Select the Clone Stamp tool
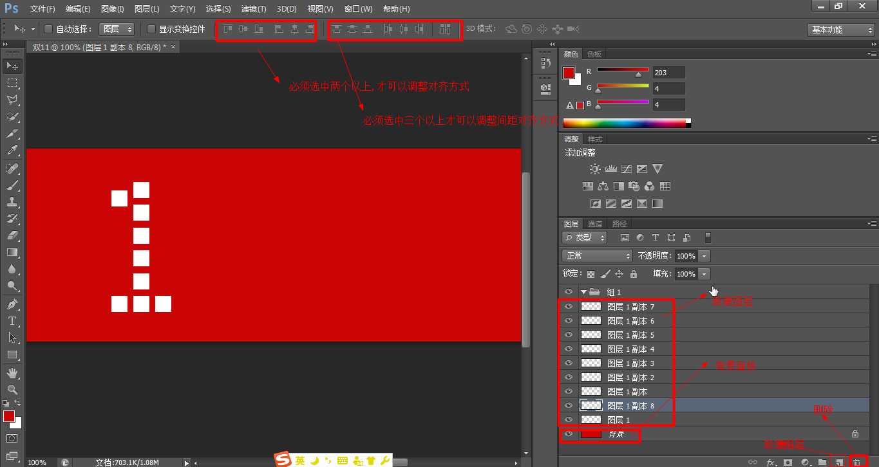The width and height of the screenshot is (879, 467). pyautogui.click(x=12, y=202)
